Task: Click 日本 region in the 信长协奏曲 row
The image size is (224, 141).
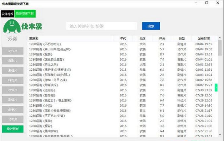Action: (143, 111)
